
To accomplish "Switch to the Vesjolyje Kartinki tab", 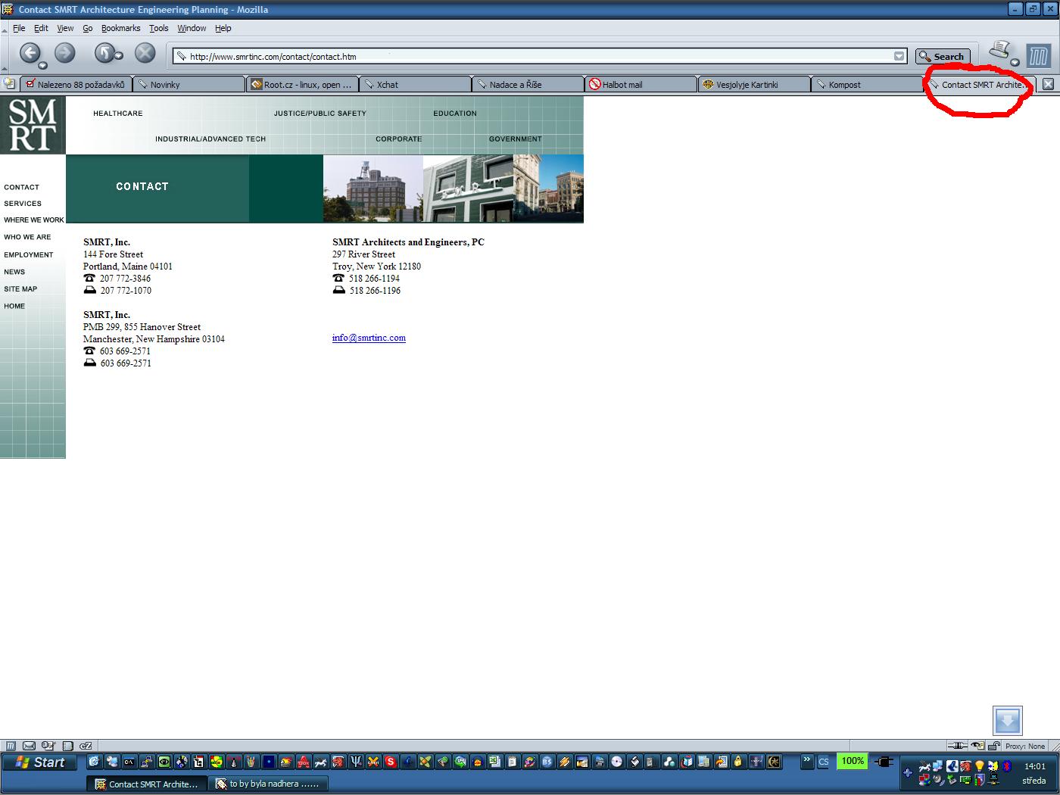I will pyautogui.click(x=753, y=85).
